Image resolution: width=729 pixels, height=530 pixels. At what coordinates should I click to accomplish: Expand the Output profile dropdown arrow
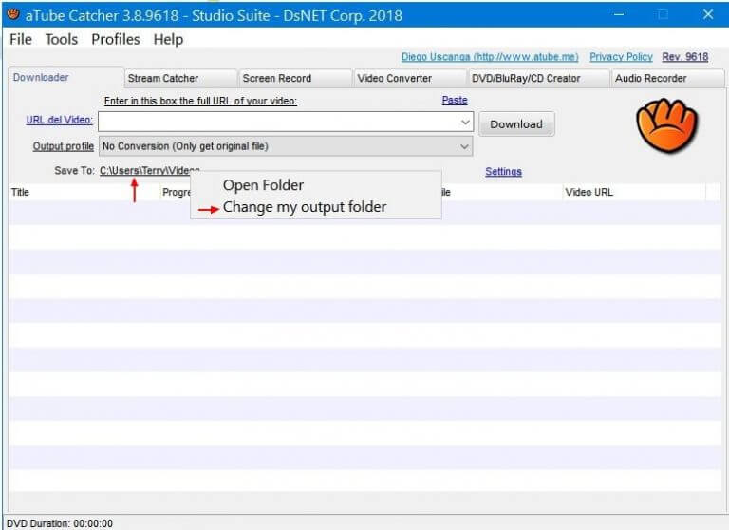pyautogui.click(x=464, y=146)
